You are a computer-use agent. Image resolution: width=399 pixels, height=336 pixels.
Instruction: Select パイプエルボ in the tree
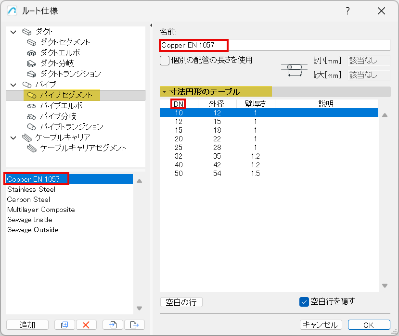point(61,106)
